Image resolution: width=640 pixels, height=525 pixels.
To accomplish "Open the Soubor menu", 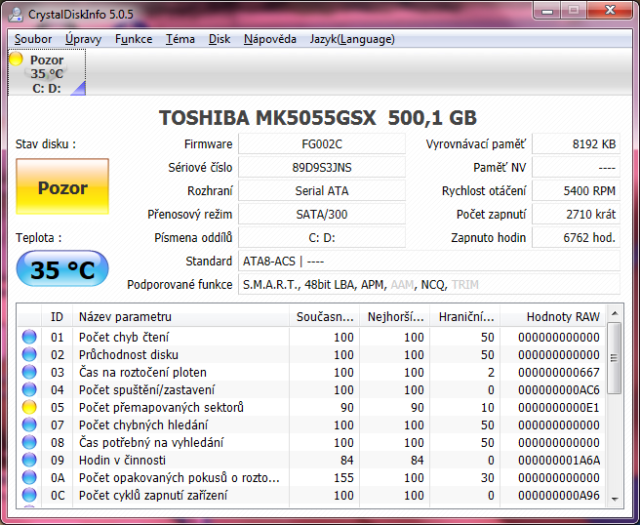I will tap(33, 39).
